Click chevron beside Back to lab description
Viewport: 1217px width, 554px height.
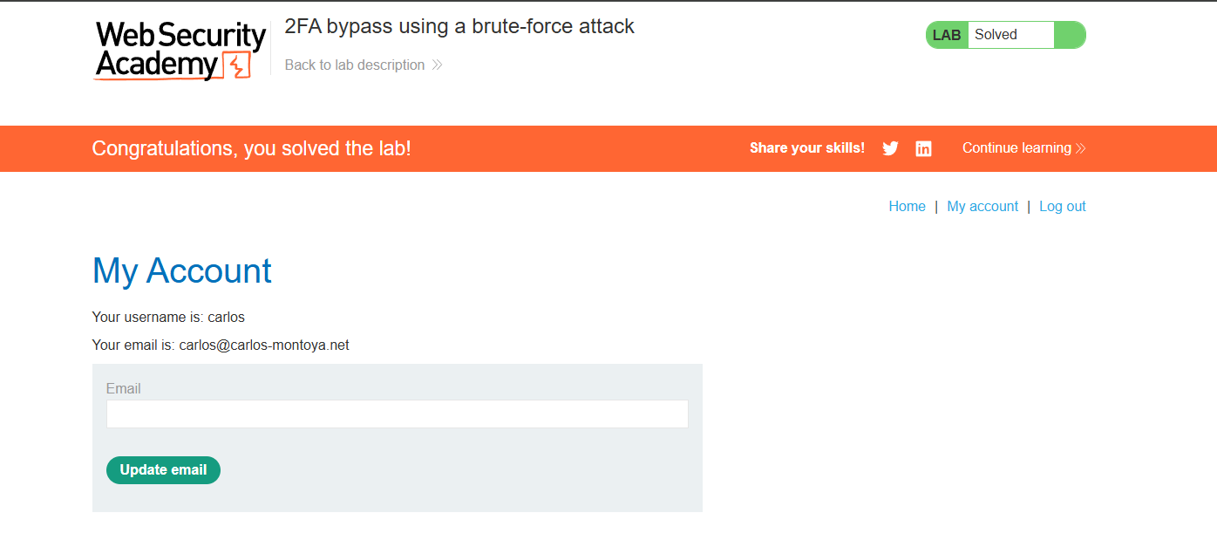tap(438, 65)
